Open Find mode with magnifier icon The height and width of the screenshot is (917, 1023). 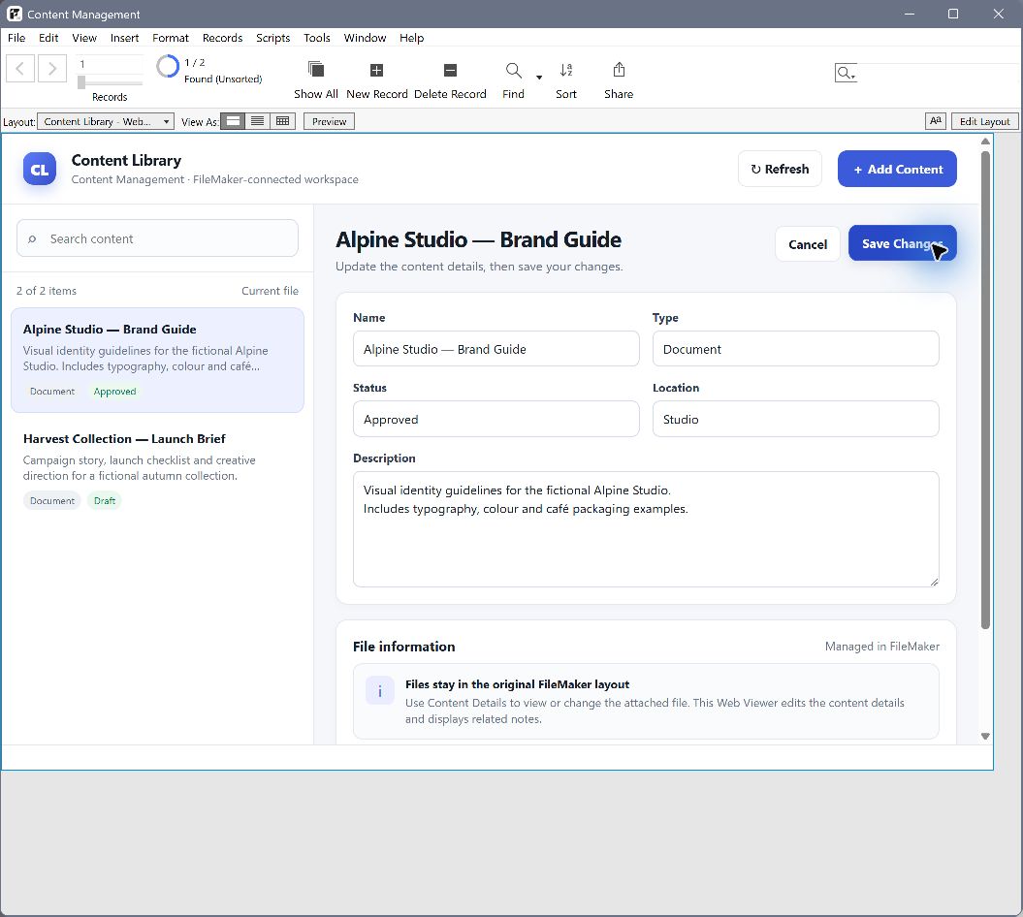click(x=514, y=70)
